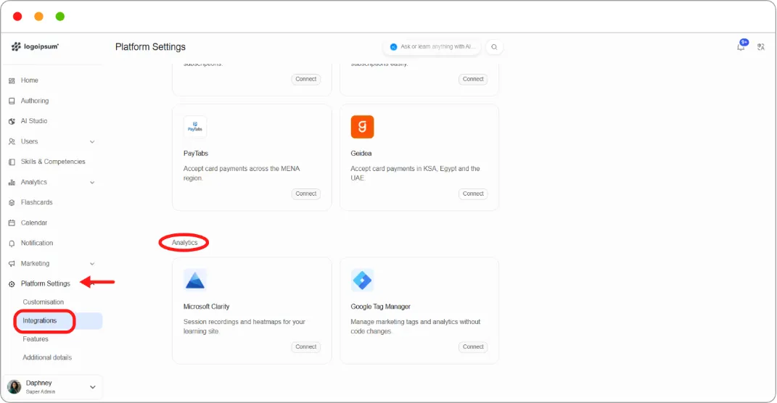Click the Home grid icon
Screen dimensions: 777x403
12,80
